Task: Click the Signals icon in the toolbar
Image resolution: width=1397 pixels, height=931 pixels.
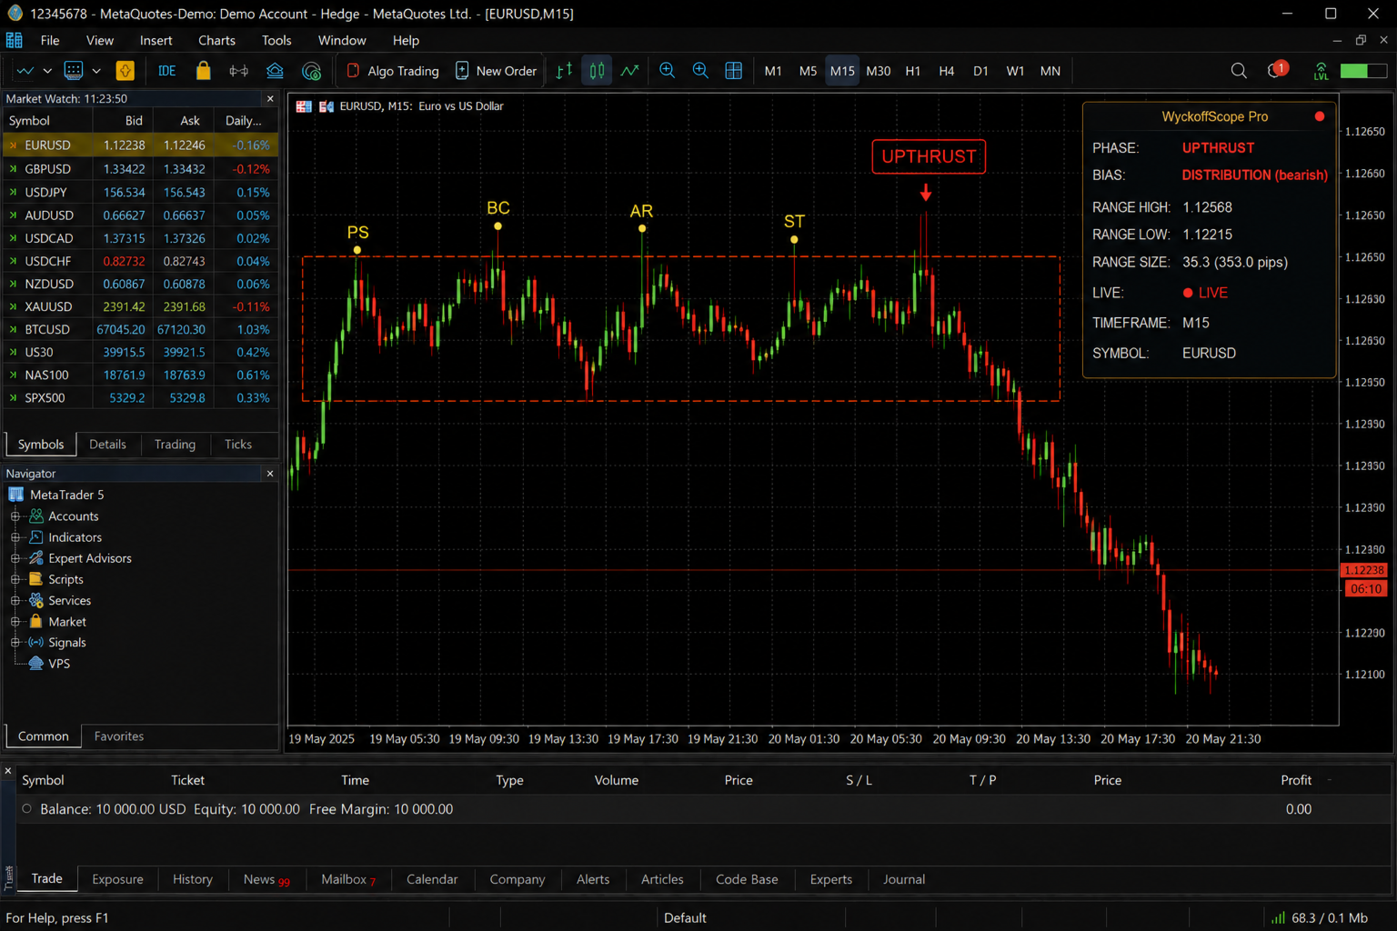Action: (x=238, y=71)
